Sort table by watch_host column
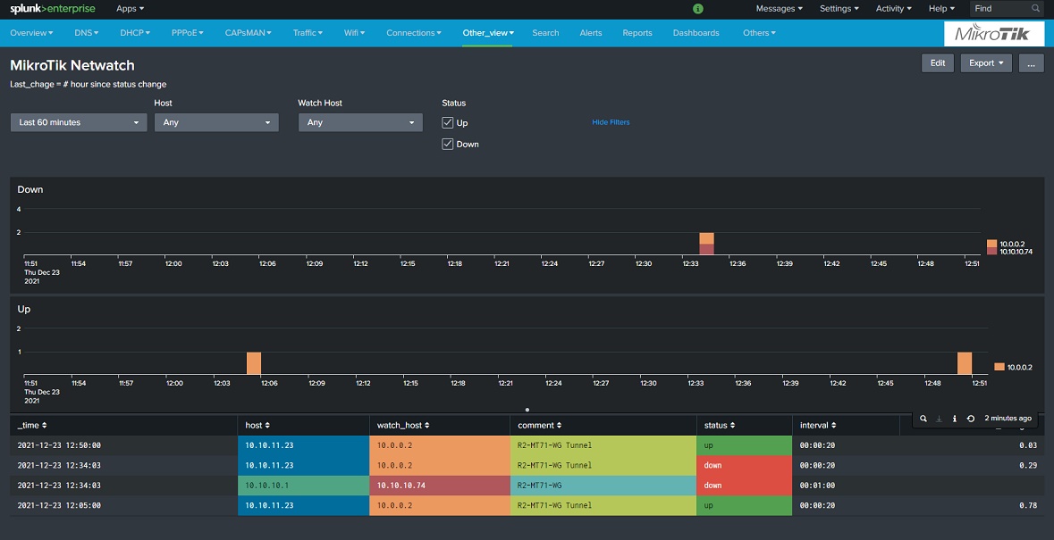Viewport: 1054px width, 540px height. click(x=402, y=425)
